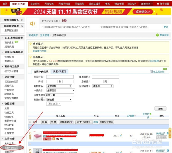Click the orange 折 discount badge
172x153 pixels.
point(54,139)
